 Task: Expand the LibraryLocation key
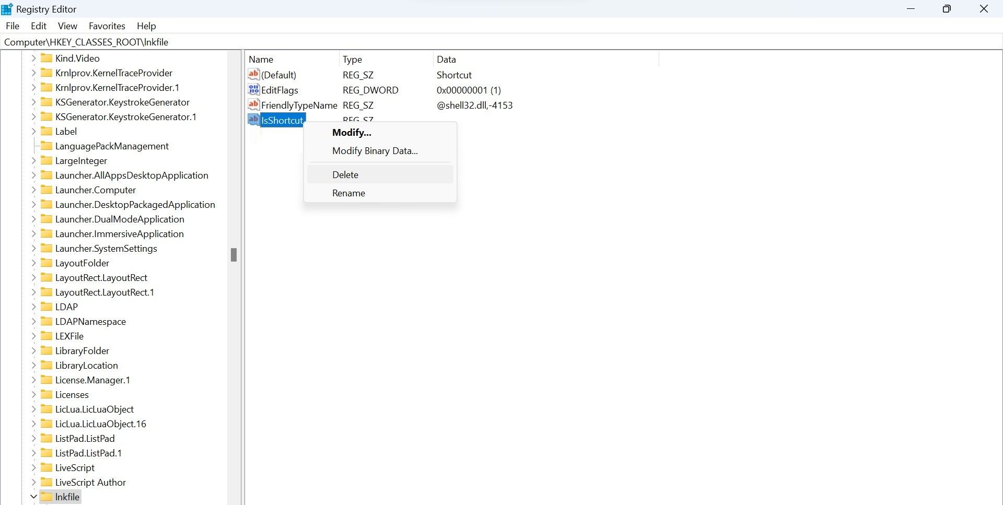pos(33,365)
